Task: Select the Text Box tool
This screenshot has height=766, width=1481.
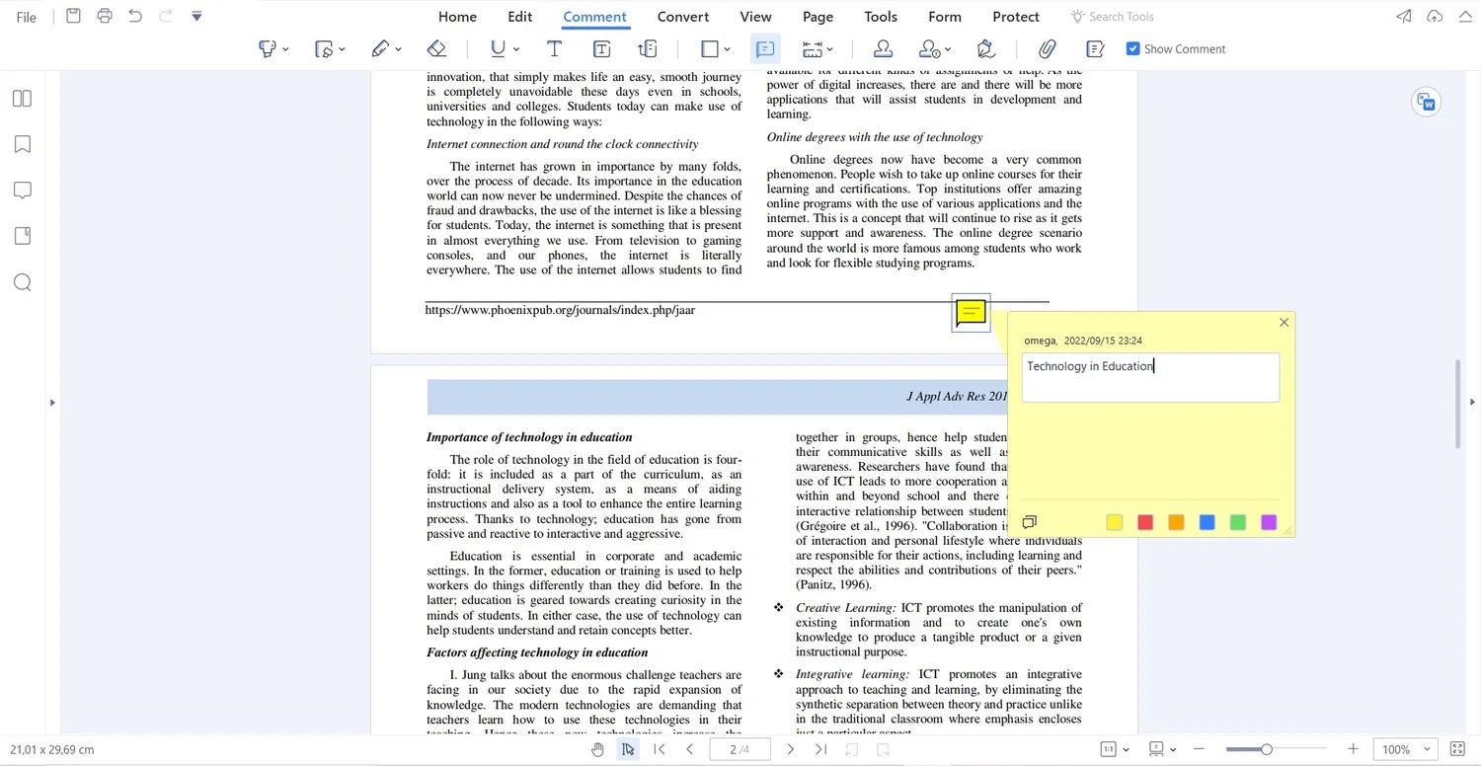Action: [x=601, y=48]
